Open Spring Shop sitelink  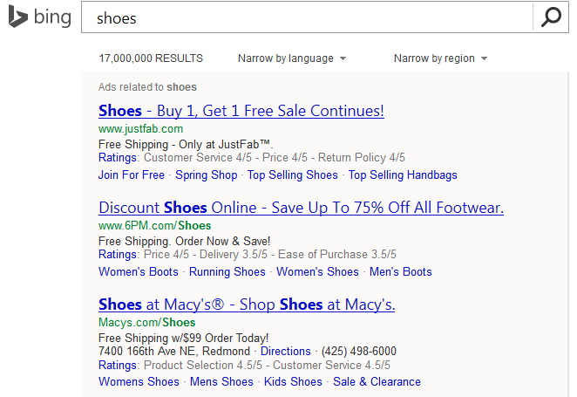coord(206,175)
